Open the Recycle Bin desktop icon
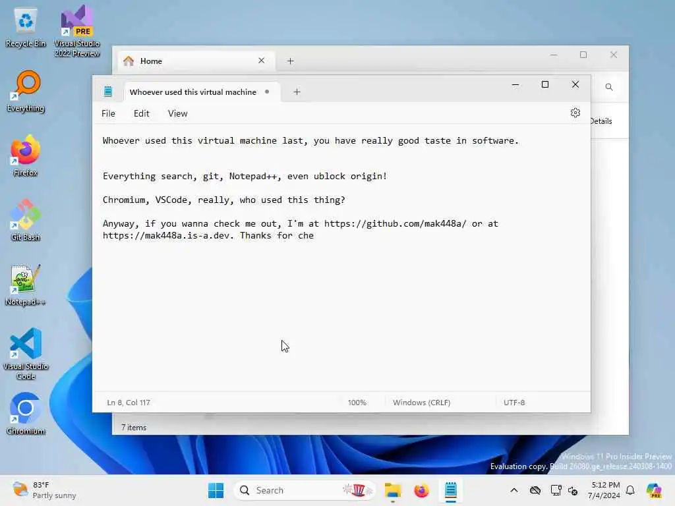 [26, 28]
